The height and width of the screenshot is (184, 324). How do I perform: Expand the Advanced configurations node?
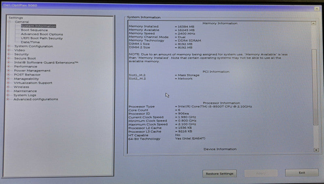click(8, 99)
